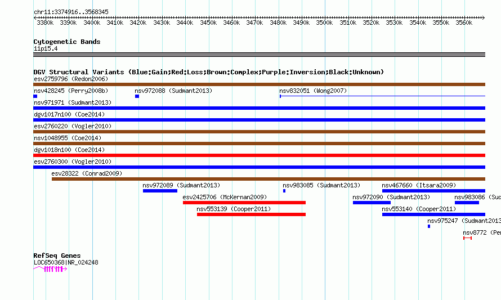
Task: Select the nsv972090 (Sudmant2013) blue bar
Action: 372,203
